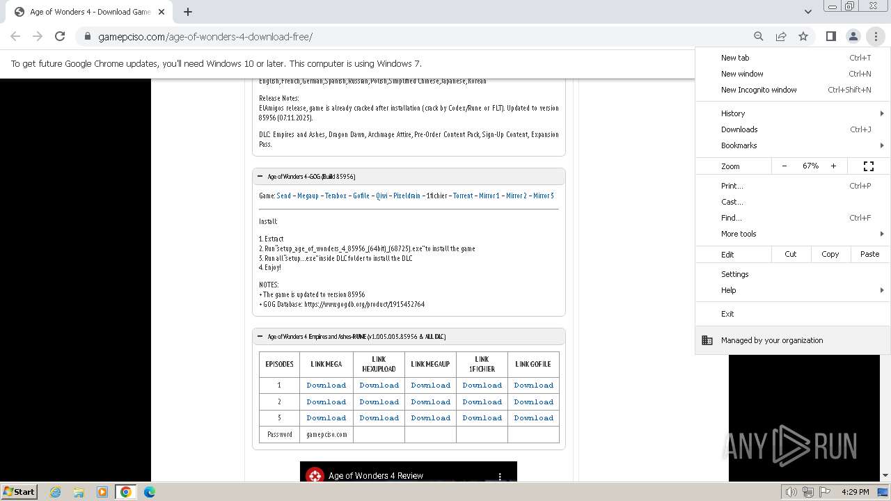This screenshot has height=501, width=891.
Task: Launch Microsoft Edge from taskbar
Action: point(150,492)
